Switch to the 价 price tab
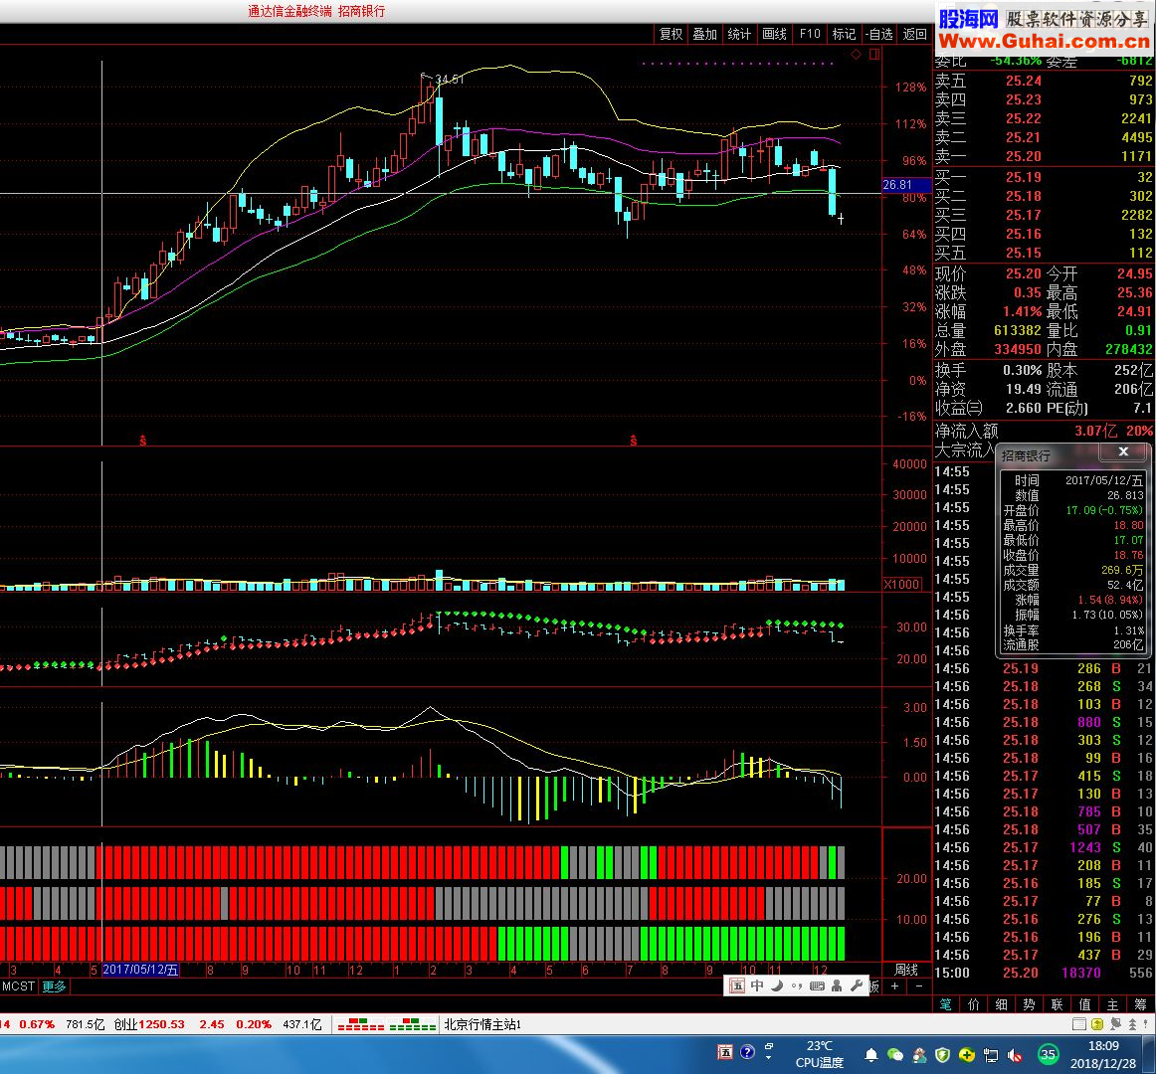The width and height of the screenshot is (1156, 1074). pyautogui.click(x=974, y=1004)
